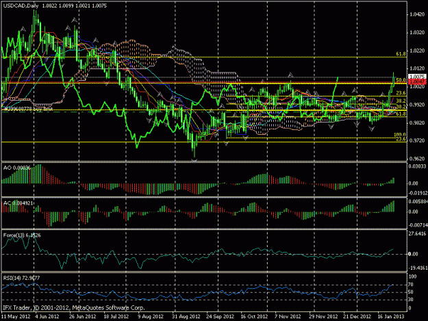Select the 50.0 Fibonacci level label
This screenshot has height=321, width=428.
pyautogui.click(x=401, y=80)
